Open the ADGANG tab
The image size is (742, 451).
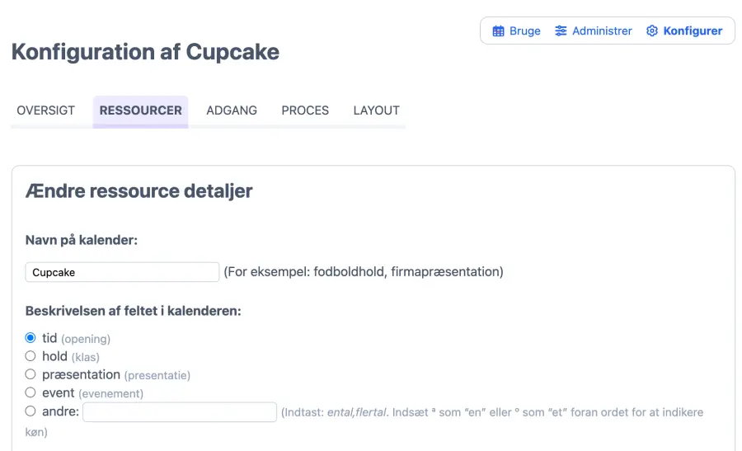coord(232,110)
